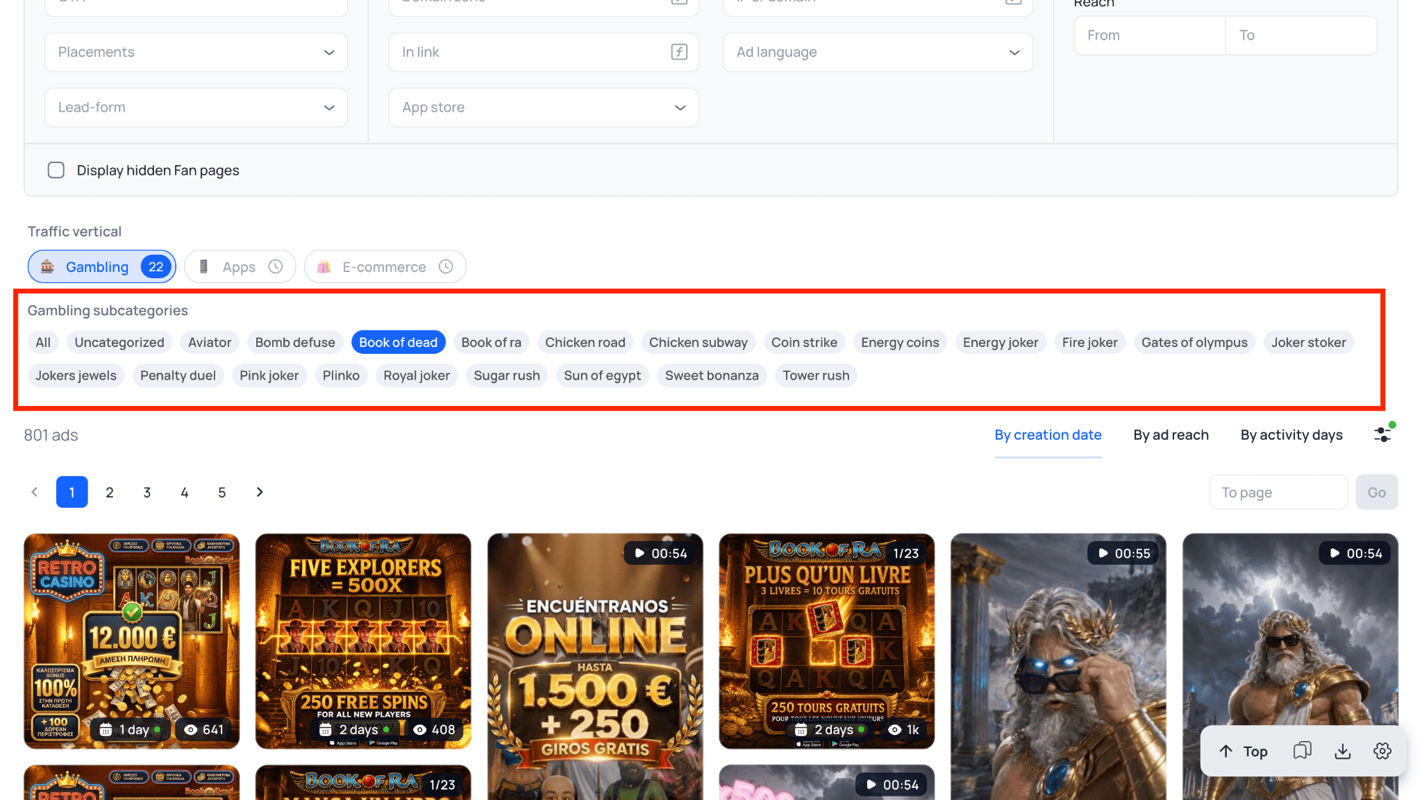Select the Penalty duel subcategory
Viewport: 1422px width, 800px height.
click(x=178, y=375)
